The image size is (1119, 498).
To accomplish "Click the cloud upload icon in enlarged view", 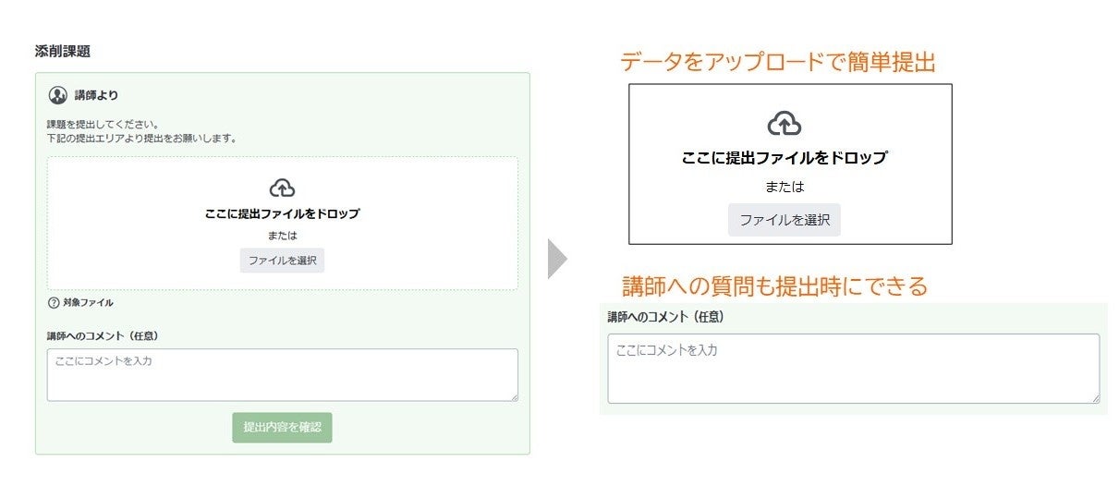I will 785,124.
